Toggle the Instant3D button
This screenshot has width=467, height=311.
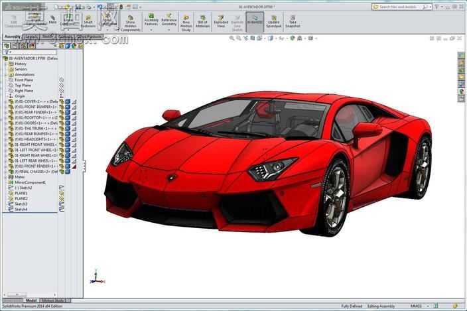[x=255, y=21]
